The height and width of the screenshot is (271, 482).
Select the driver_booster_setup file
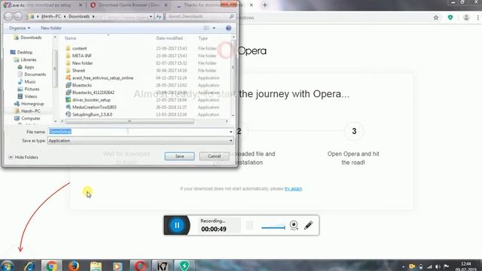[x=88, y=100]
